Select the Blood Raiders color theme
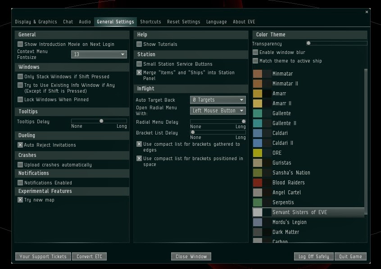381x269 pixels. click(x=308, y=183)
